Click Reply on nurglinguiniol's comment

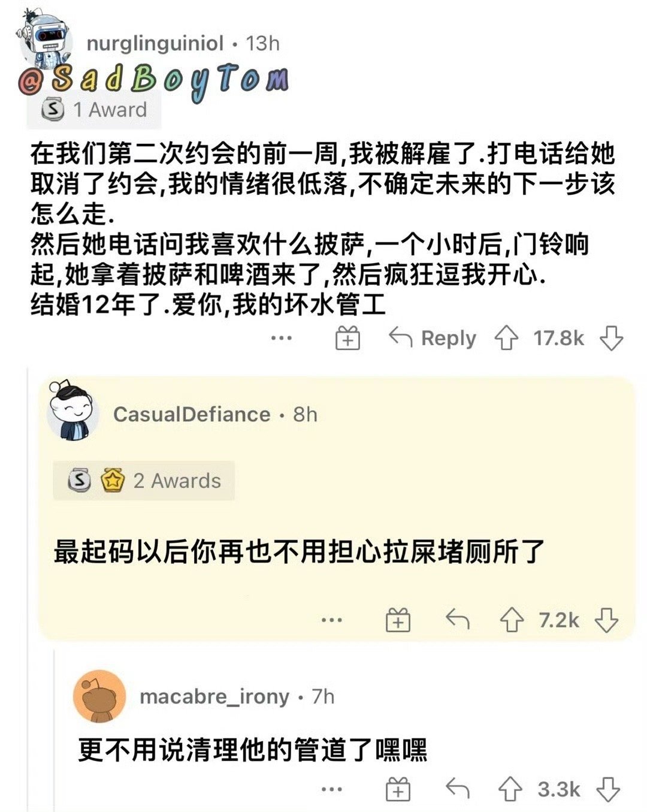click(433, 339)
